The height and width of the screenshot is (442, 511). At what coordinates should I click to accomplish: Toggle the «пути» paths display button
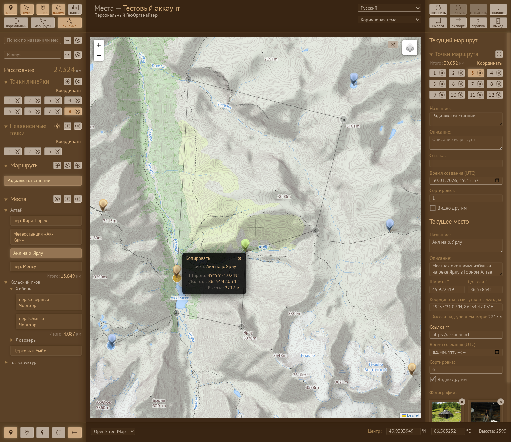click(27, 10)
